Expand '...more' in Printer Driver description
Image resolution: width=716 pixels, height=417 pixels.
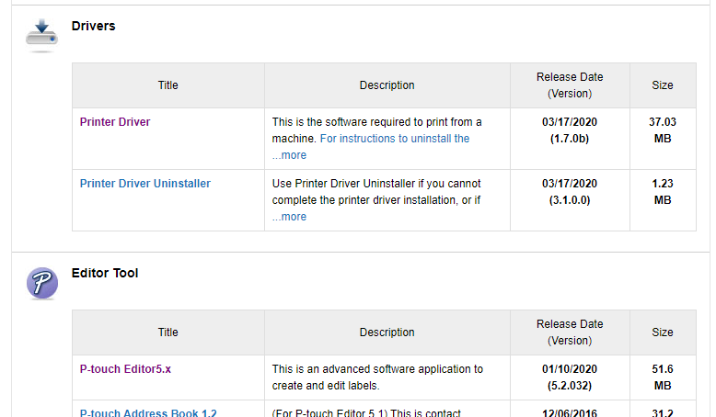click(x=289, y=155)
